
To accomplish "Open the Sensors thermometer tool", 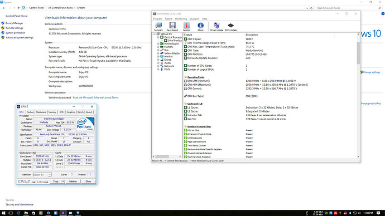I will pyautogui.click(x=186, y=27).
